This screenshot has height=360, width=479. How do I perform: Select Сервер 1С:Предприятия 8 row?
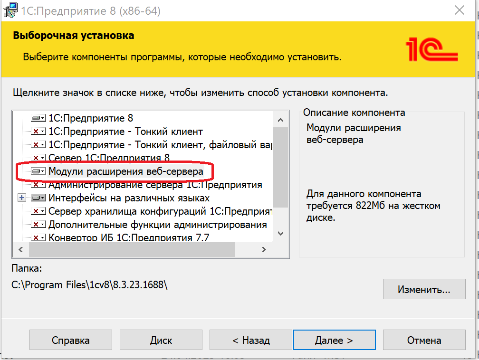tap(109, 158)
